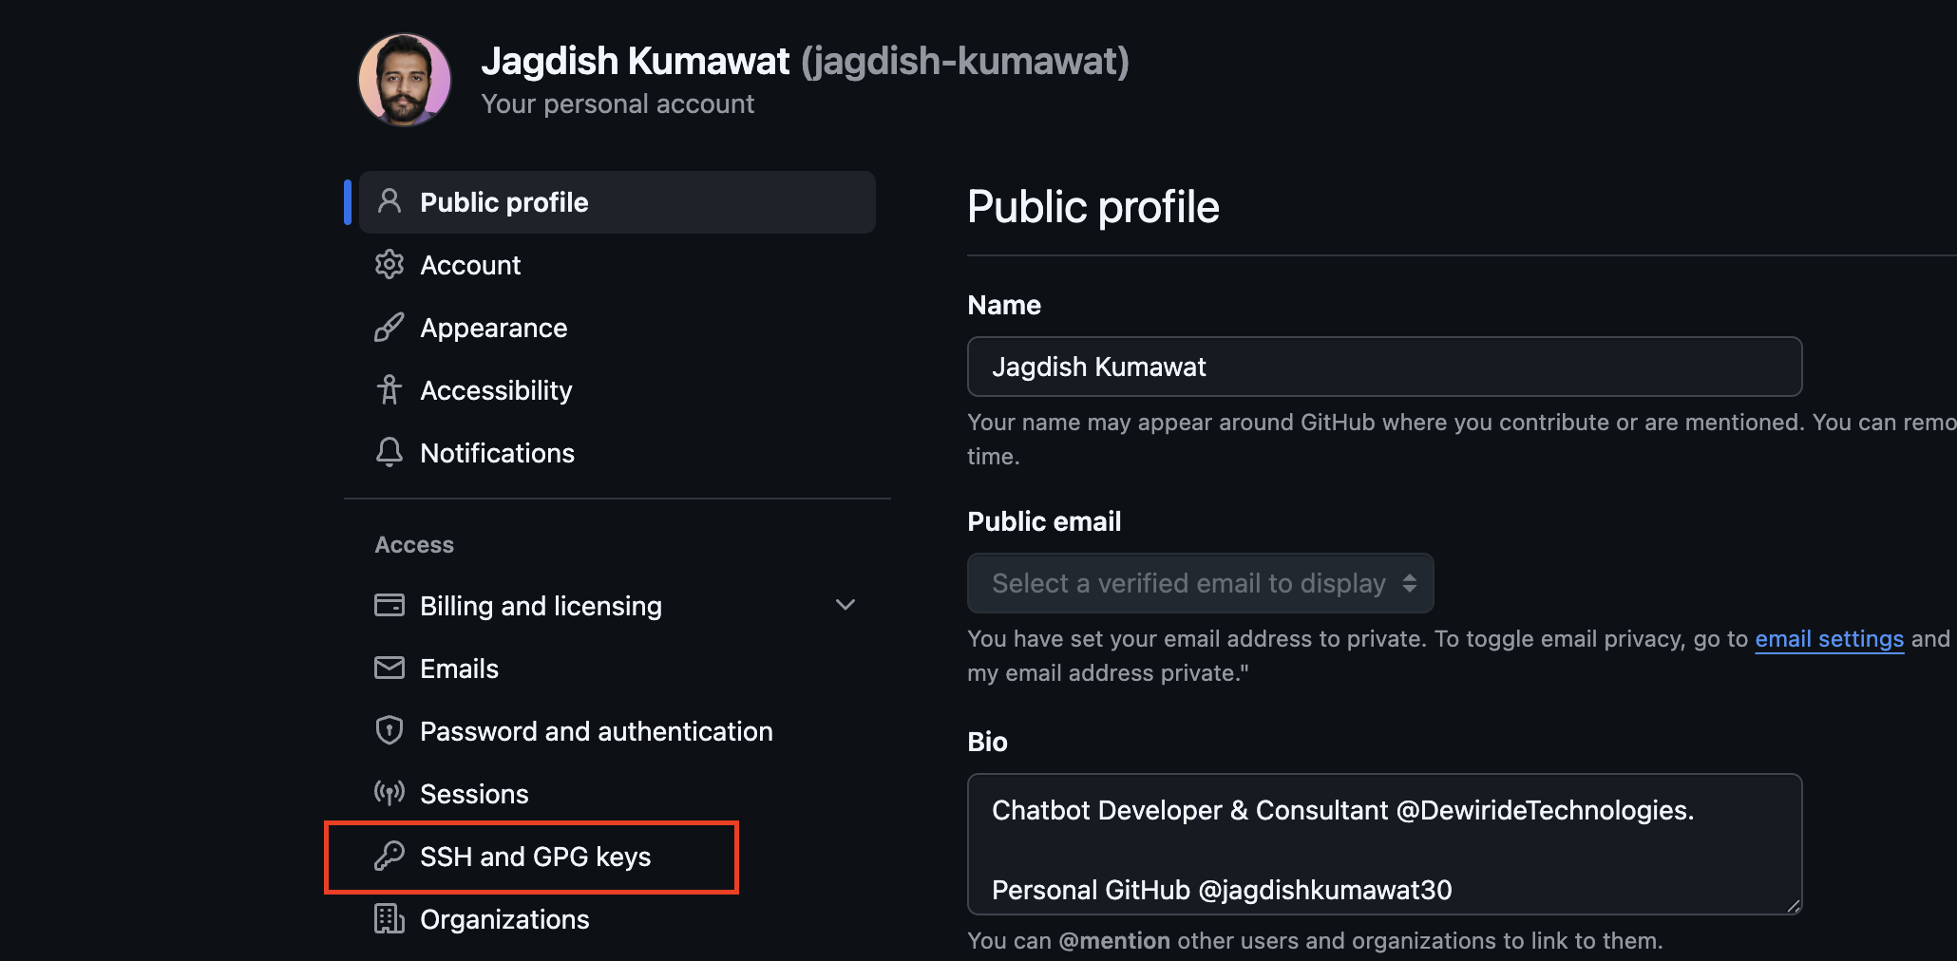Click the Notifications bell icon

[389, 453]
